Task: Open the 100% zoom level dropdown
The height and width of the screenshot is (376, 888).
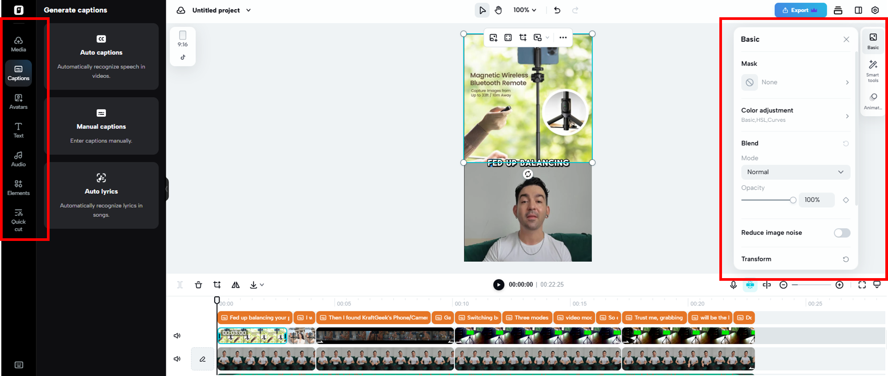Action: click(x=525, y=10)
